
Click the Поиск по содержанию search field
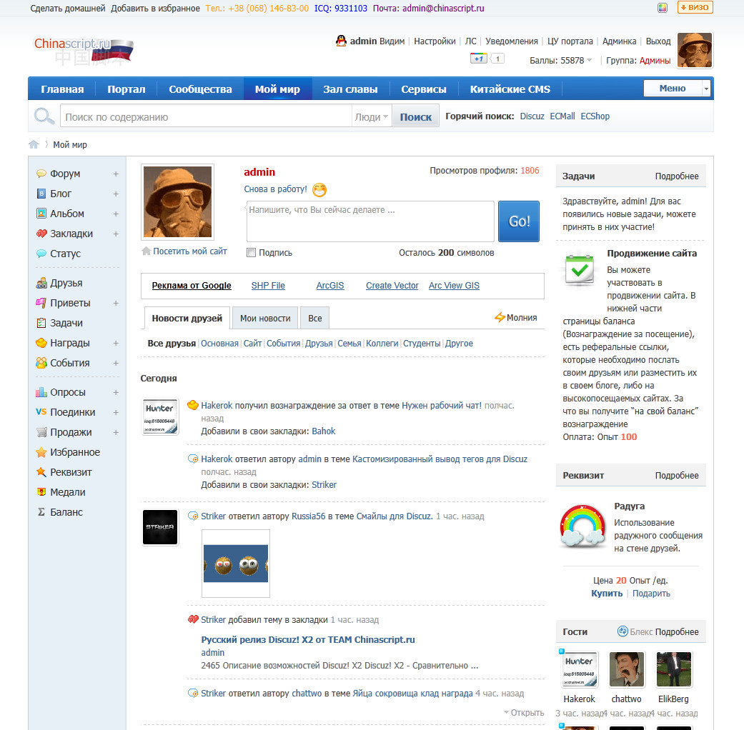coord(206,116)
